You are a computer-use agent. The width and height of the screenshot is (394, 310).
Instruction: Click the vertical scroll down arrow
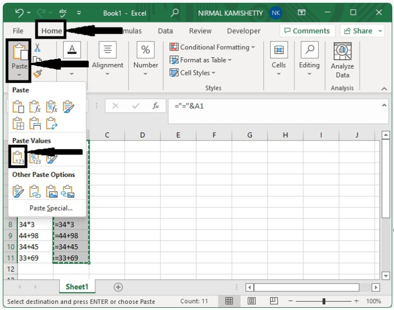tap(386, 276)
